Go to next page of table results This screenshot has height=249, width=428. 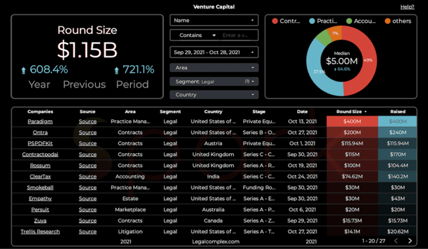410,240
